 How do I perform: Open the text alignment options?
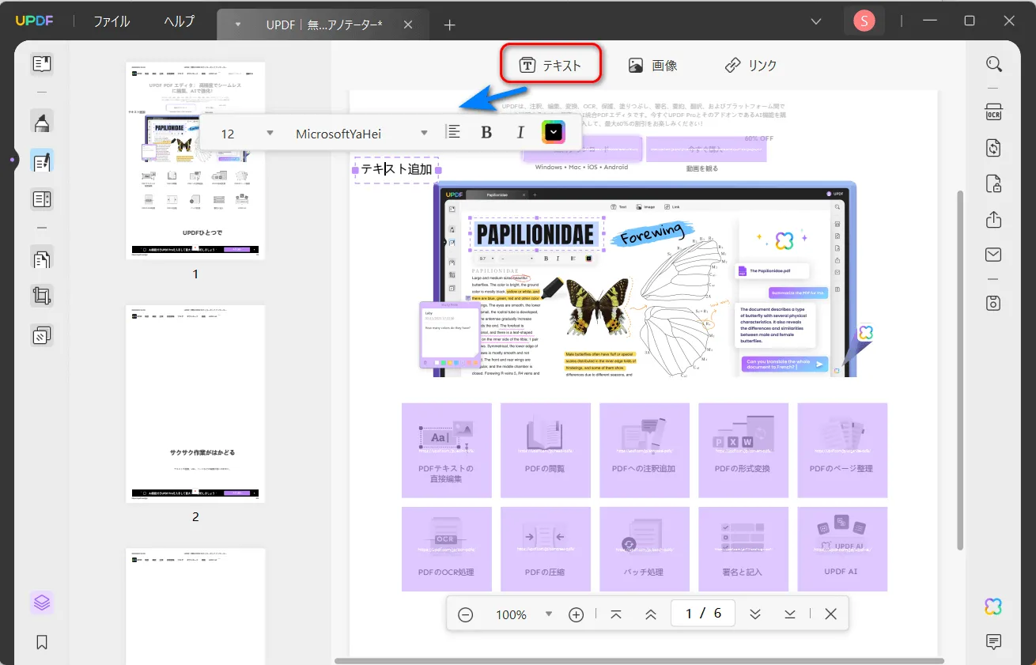point(453,133)
